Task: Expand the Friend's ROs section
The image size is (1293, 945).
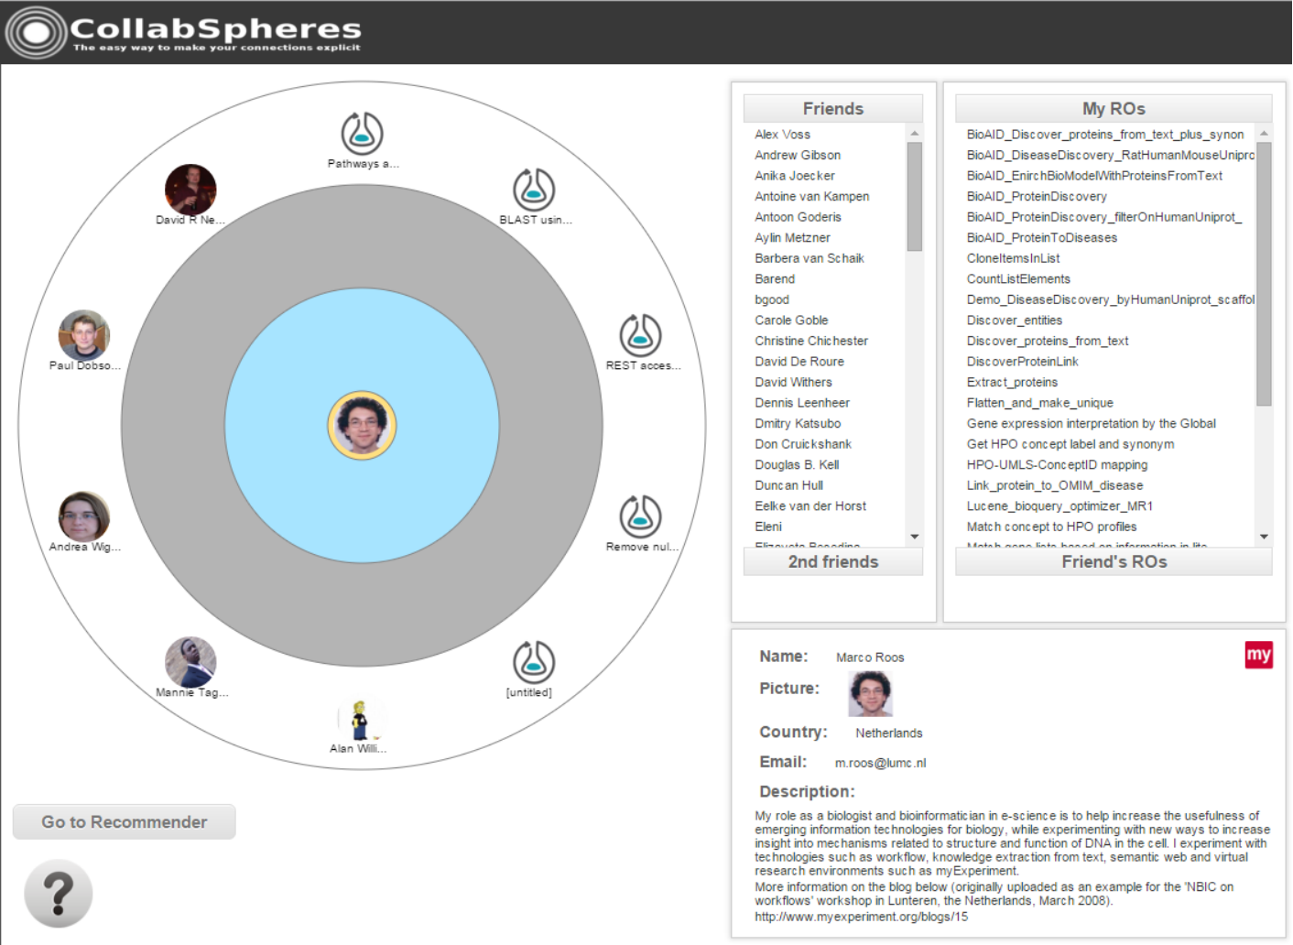Action: (x=1114, y=561)
